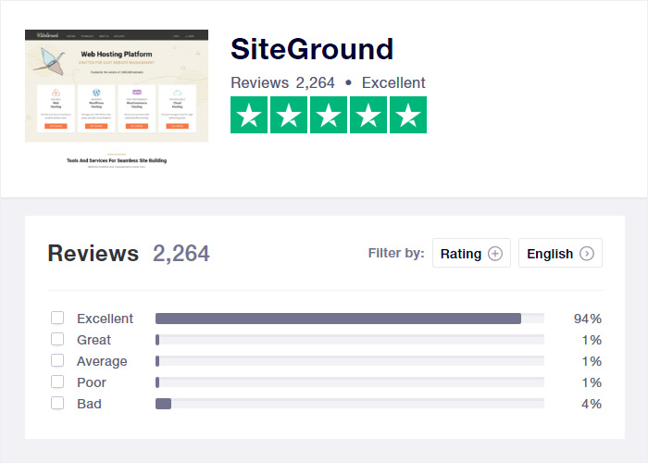Click the arrow icon on English filter

(587, 254)
